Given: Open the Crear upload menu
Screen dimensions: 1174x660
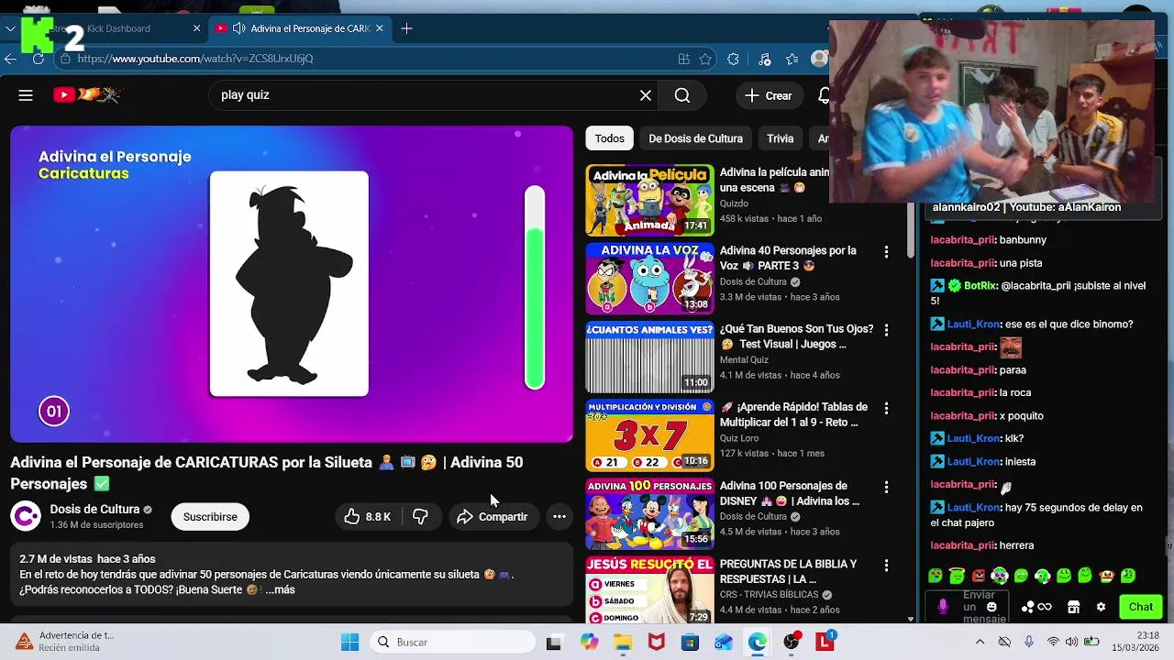Looking at the screenshot, I should (769, 95).
